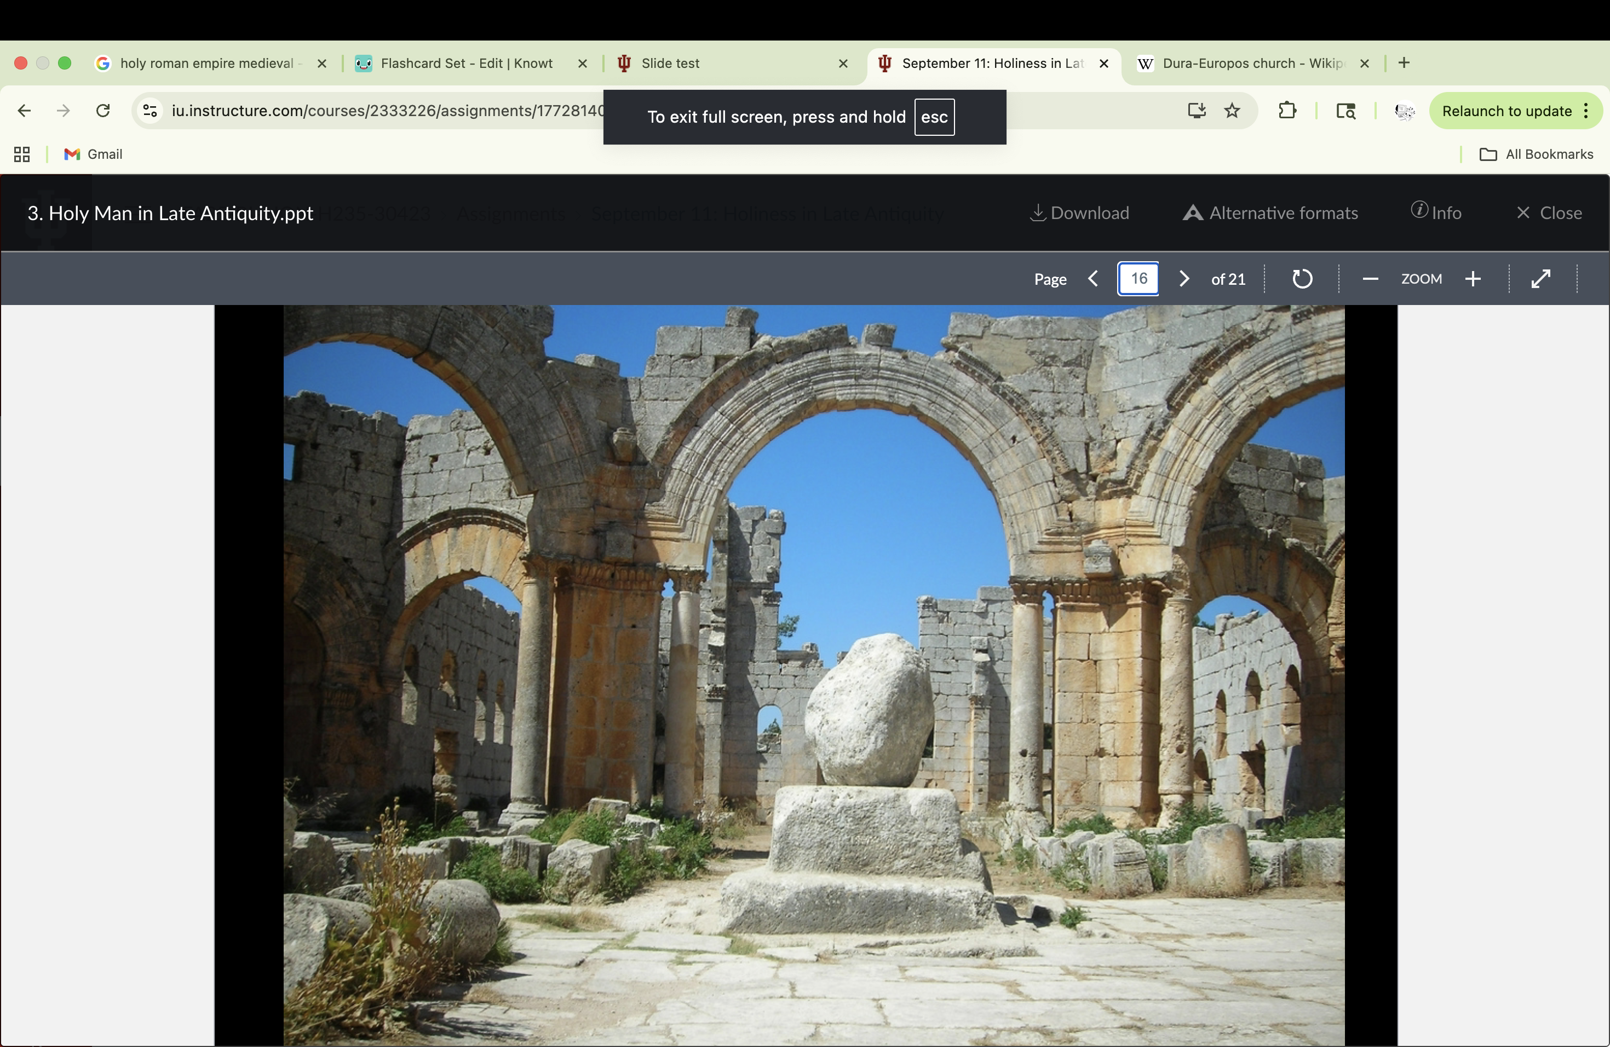Click Relaunch to update button
Image resolution: width=1610 pixels, height=1047 pixels.
[1507, 111]
